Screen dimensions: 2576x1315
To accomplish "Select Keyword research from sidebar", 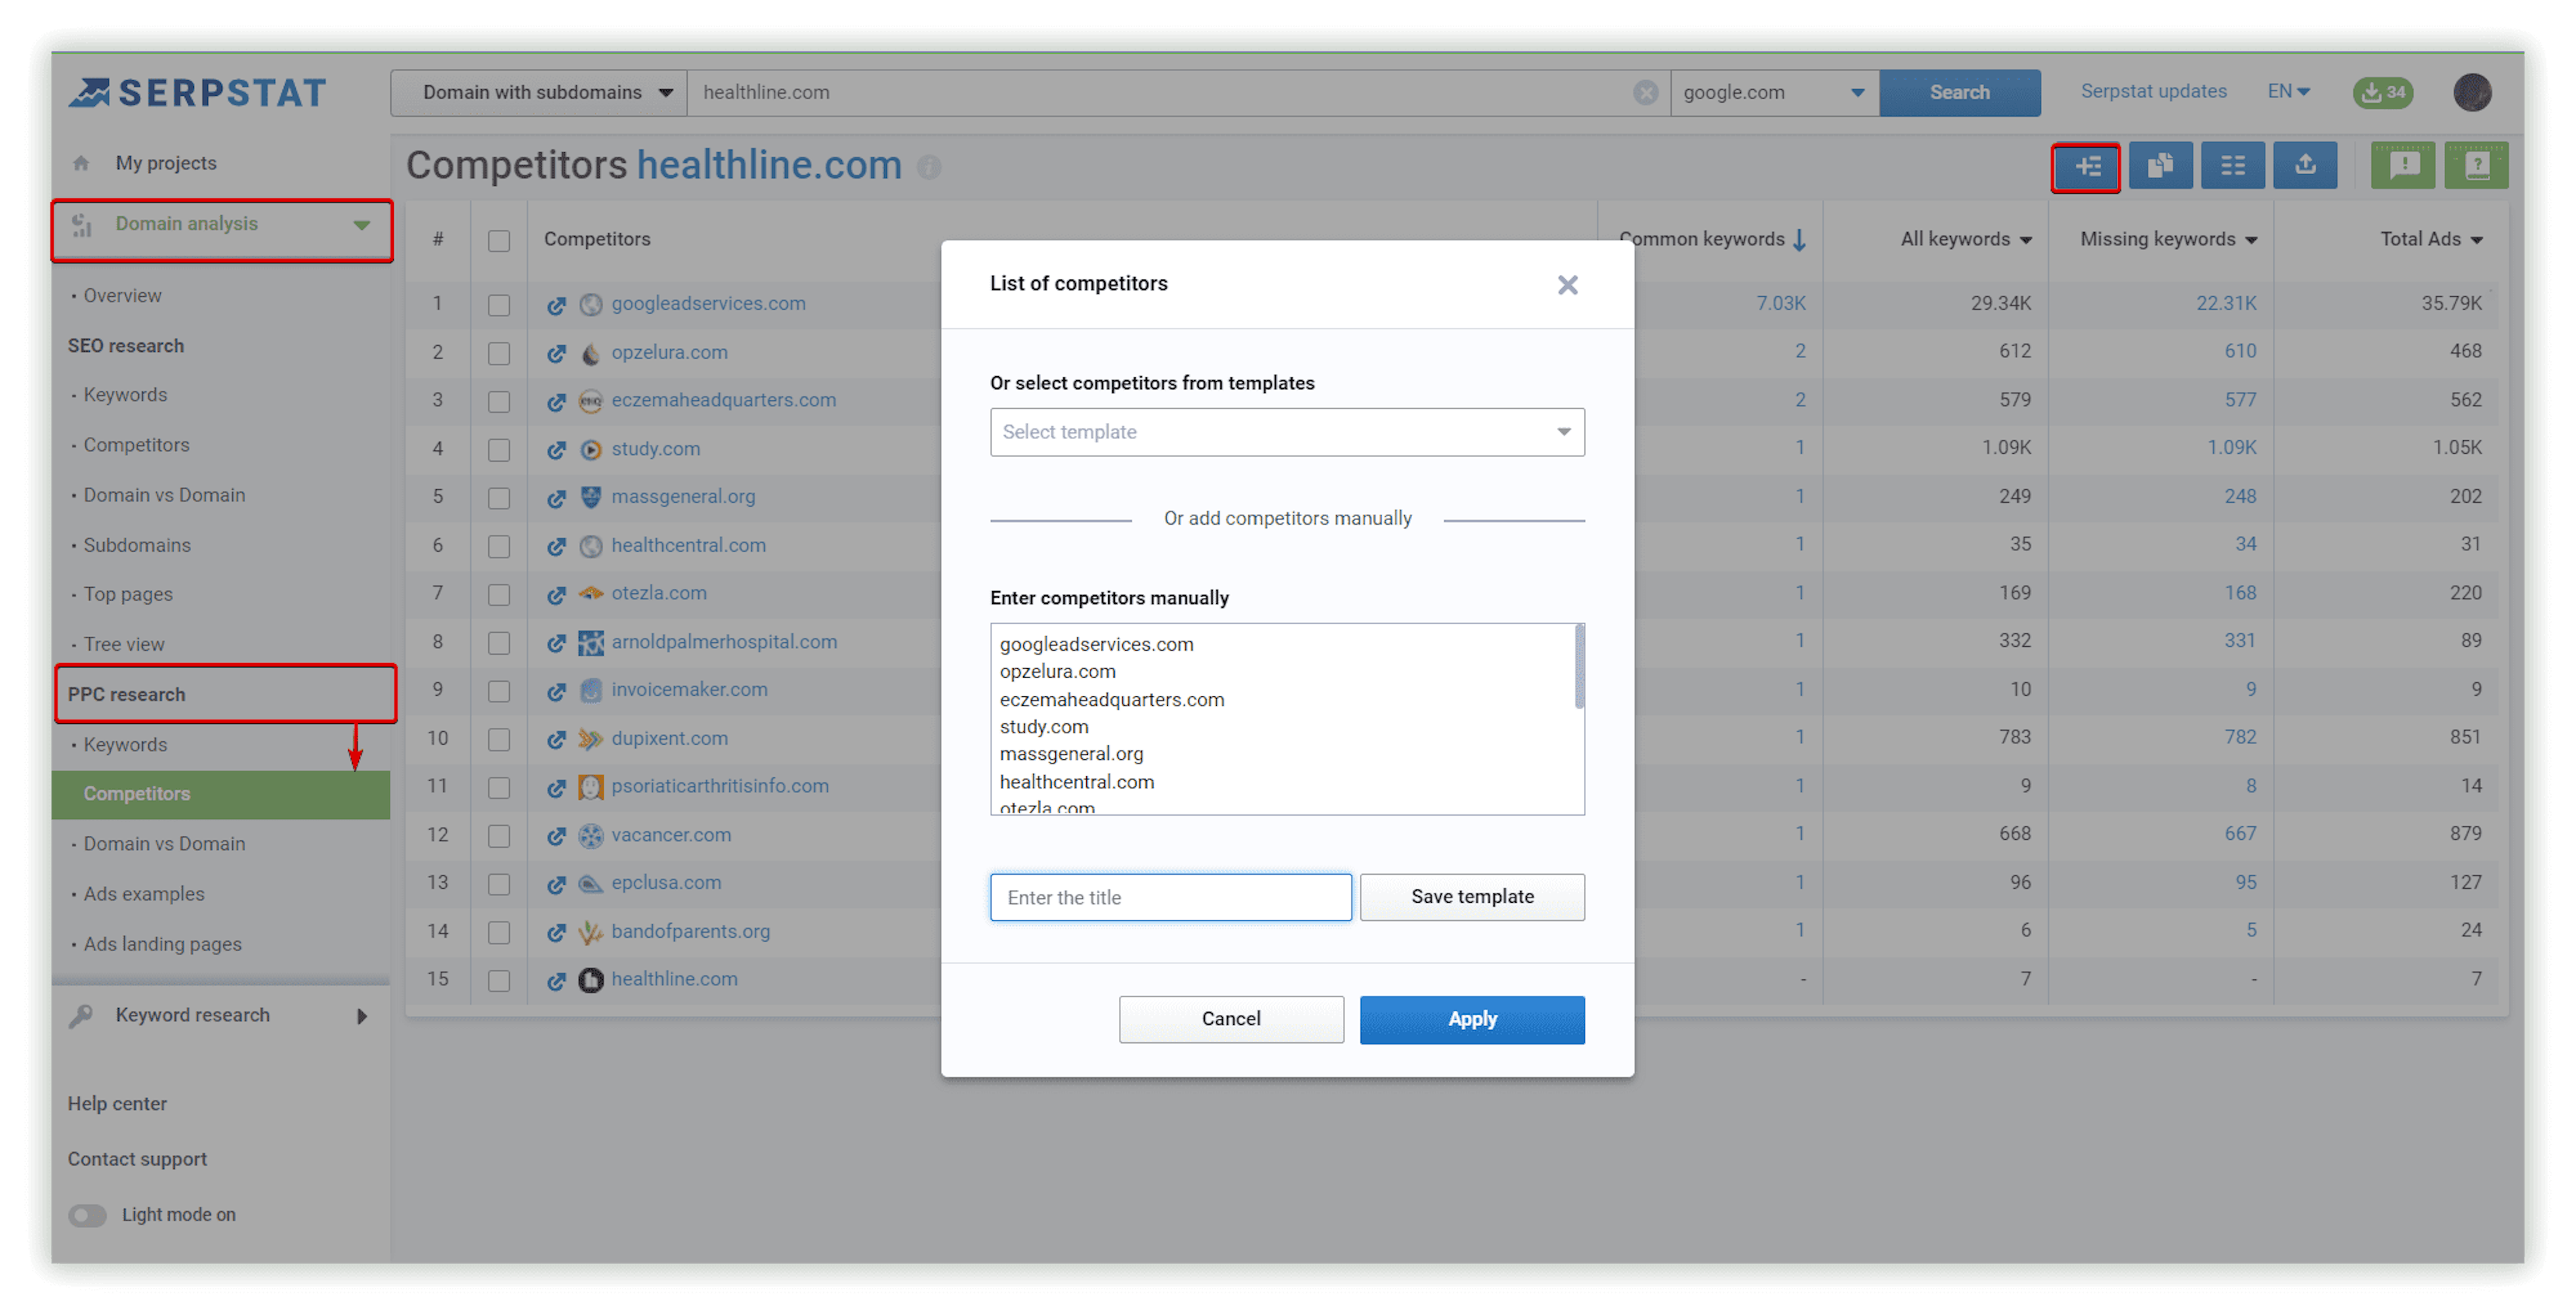I will (191, 1015).
